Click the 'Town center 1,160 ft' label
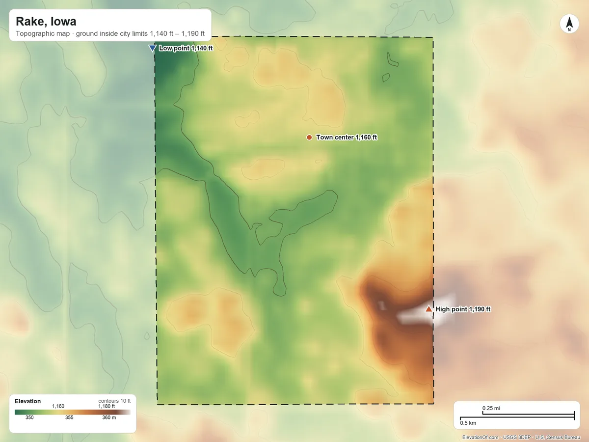Screen dimensions: 589x442 [347, 138]
